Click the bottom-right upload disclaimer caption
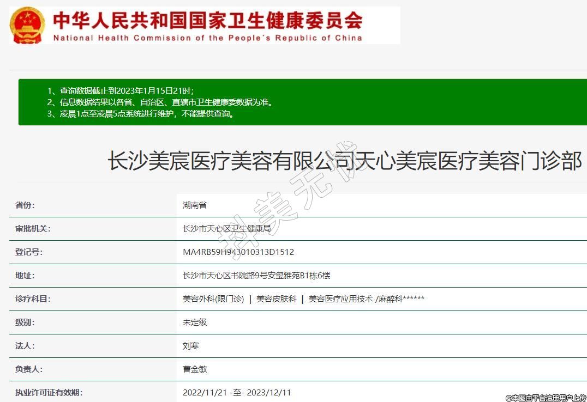 click(x=546, y=398)
